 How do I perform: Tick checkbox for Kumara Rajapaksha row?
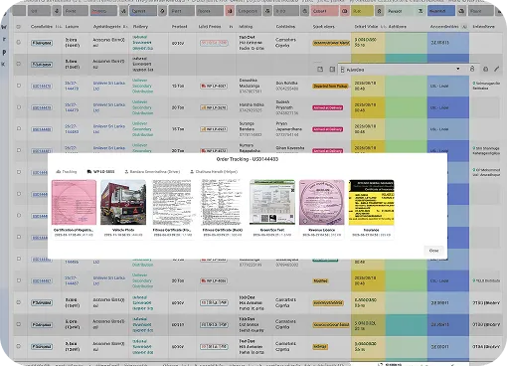coord(19,150)
